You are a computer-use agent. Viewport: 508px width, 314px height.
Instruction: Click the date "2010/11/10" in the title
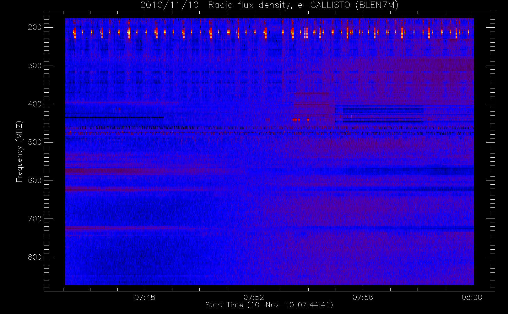click(170, 5)
